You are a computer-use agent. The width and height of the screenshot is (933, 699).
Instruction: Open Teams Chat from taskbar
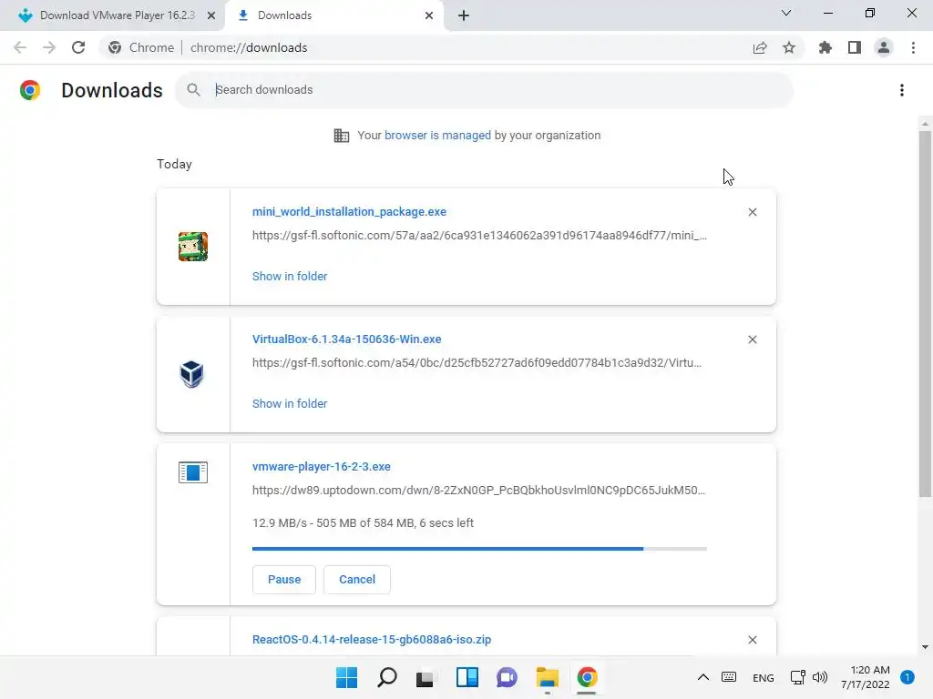(507, 677)
